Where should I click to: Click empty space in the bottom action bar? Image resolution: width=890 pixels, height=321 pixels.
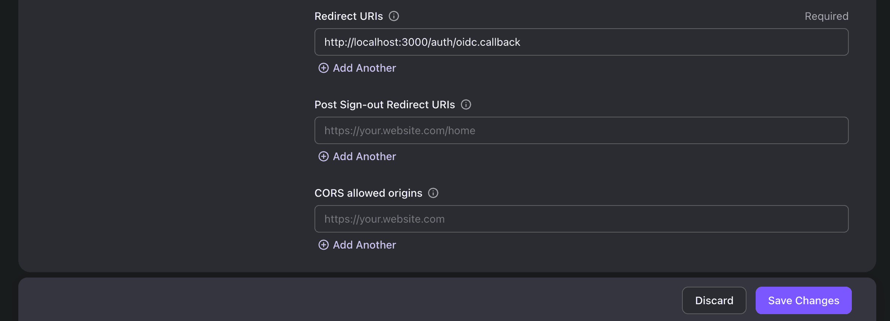coord(343,300)
